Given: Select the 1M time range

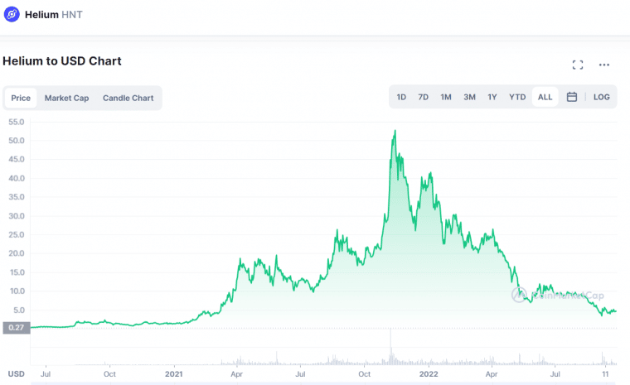Looking at the screenshot, I should 446,97.
